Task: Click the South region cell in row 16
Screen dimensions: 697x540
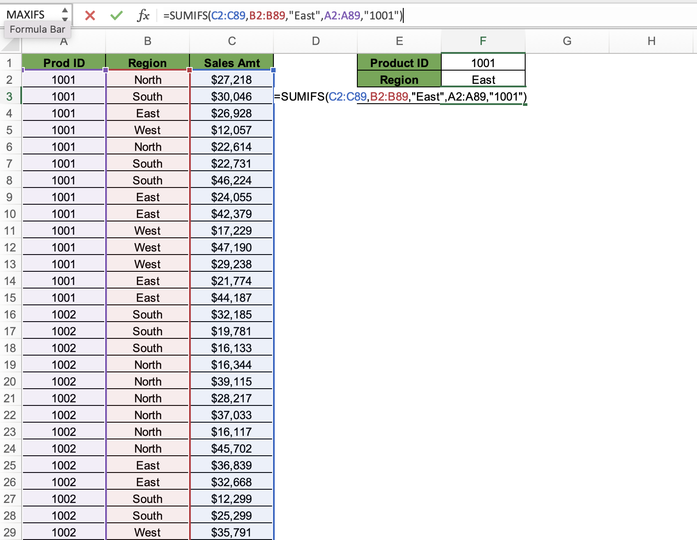Action: pos(148,315)
